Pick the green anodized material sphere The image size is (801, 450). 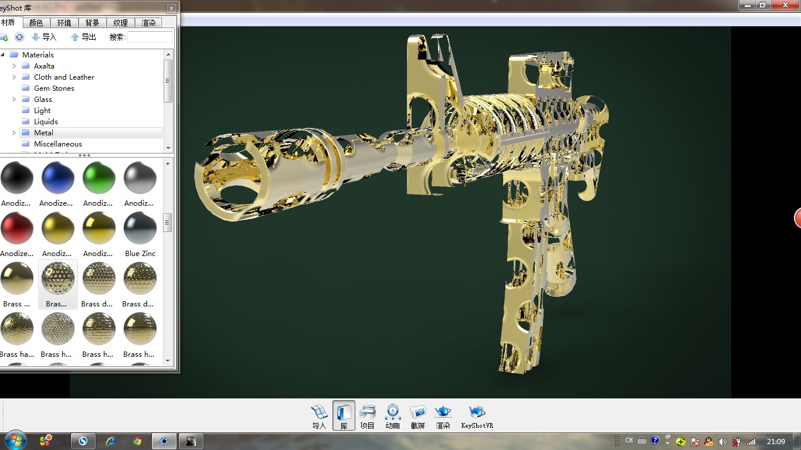pos(99,178)
